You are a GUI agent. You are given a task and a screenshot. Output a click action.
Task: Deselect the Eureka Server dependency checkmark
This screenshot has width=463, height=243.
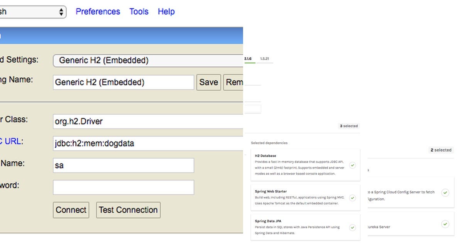click(x=445, y=224)
